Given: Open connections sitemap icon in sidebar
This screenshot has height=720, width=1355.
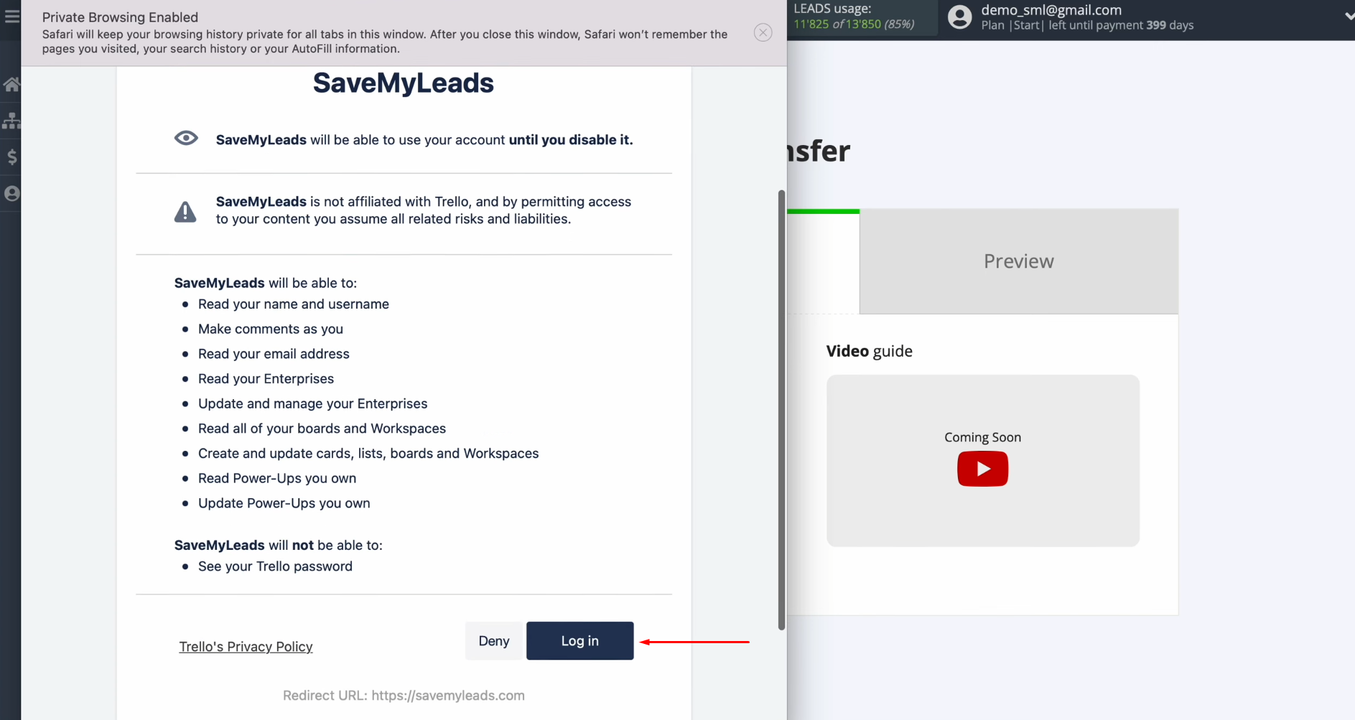Looking at the screenshot, I should [x=11, y=120].
